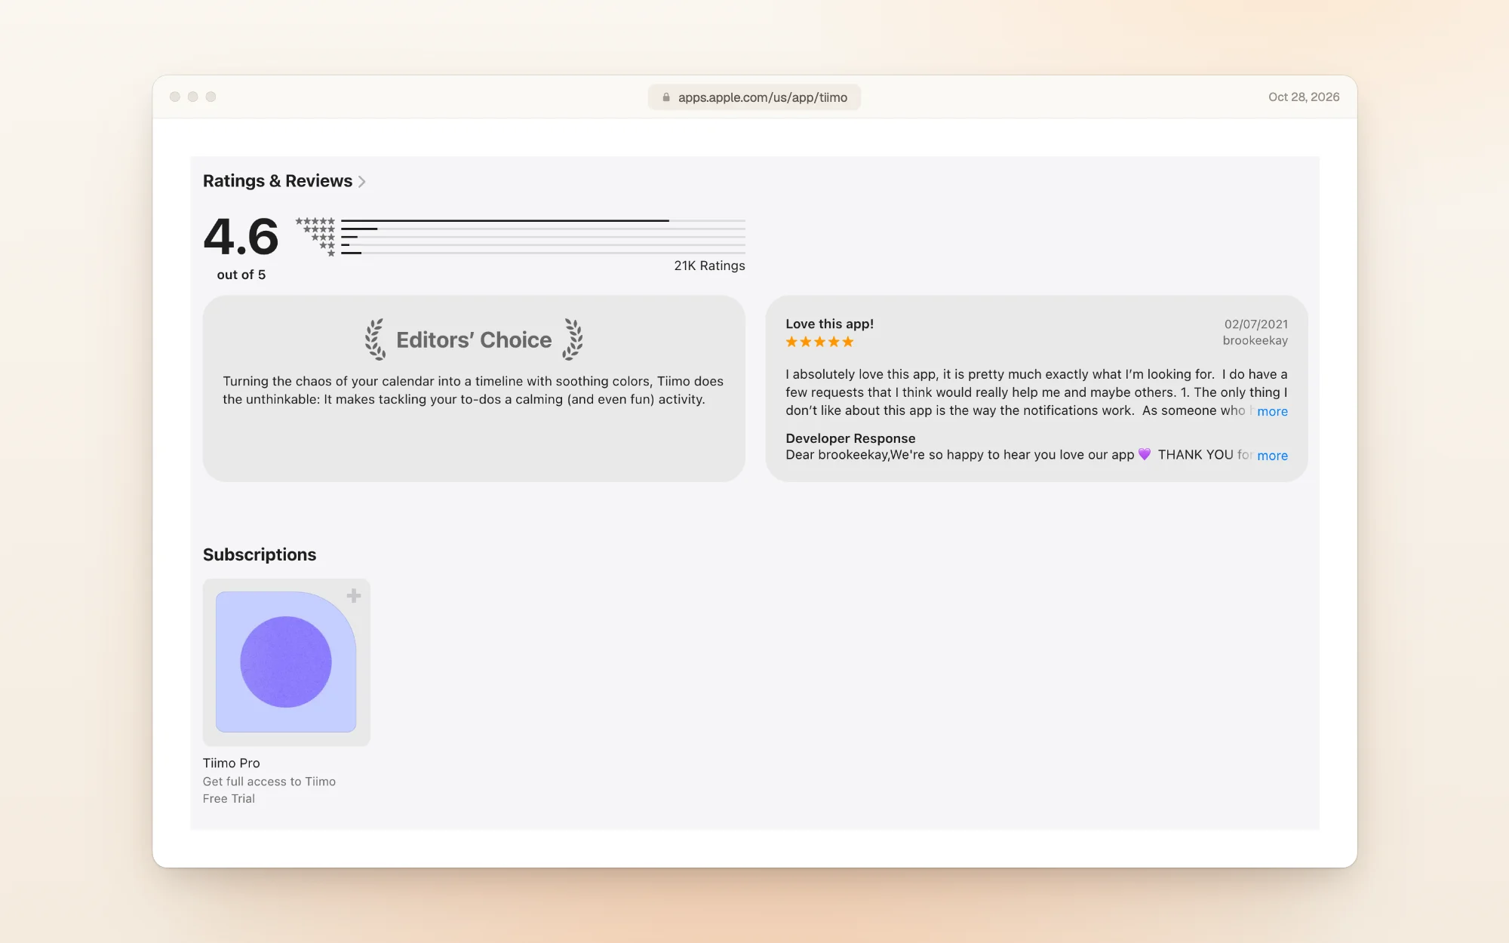This screenshot has height=943, width=1509.
Task: Click the Ratings & Reviews heading
Action: coord(278,181)
